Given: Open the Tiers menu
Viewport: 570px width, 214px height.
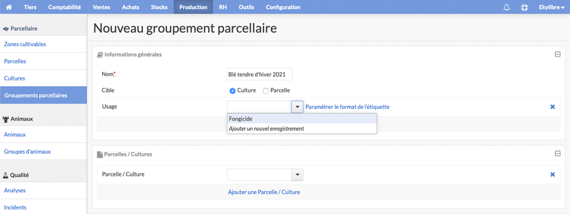Looking at the screenshot, I should click(x=30, y=7).
